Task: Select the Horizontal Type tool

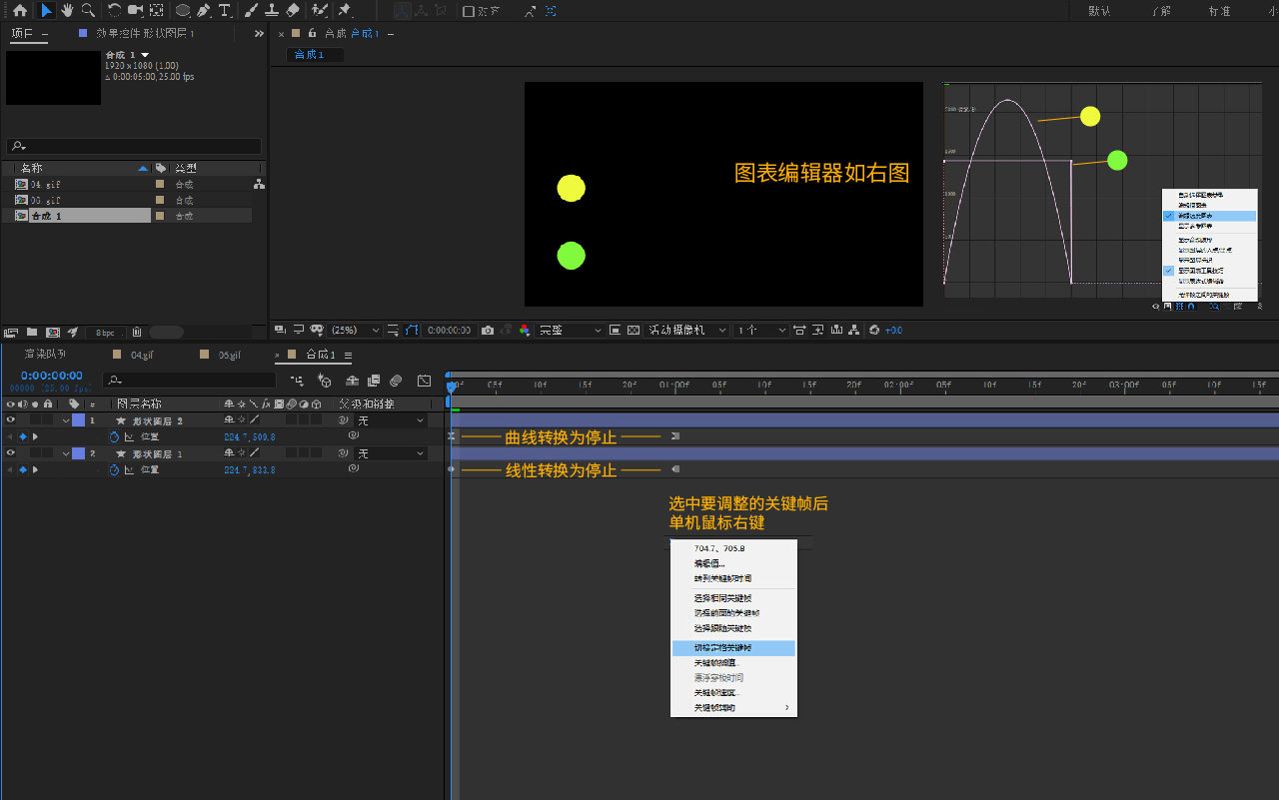Action: [225, 10]
